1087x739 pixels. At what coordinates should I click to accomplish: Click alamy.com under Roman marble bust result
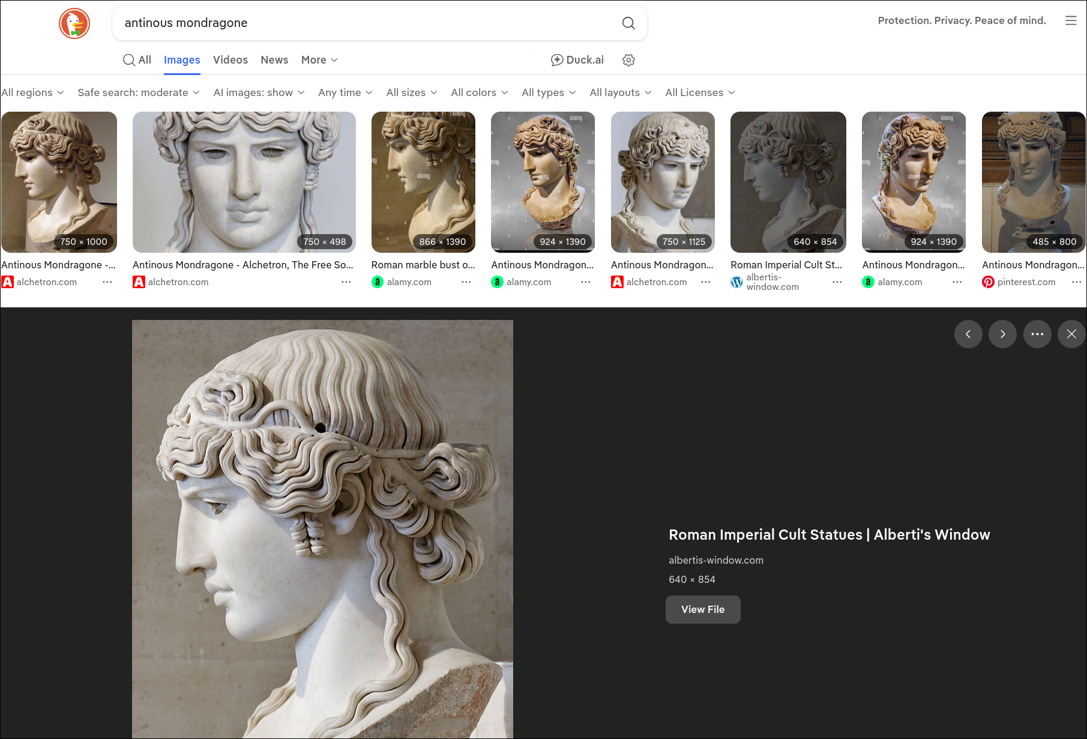(409, 282)
